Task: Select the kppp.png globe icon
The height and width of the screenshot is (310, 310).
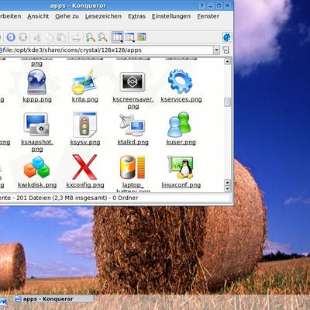Action: click(37, 82)
